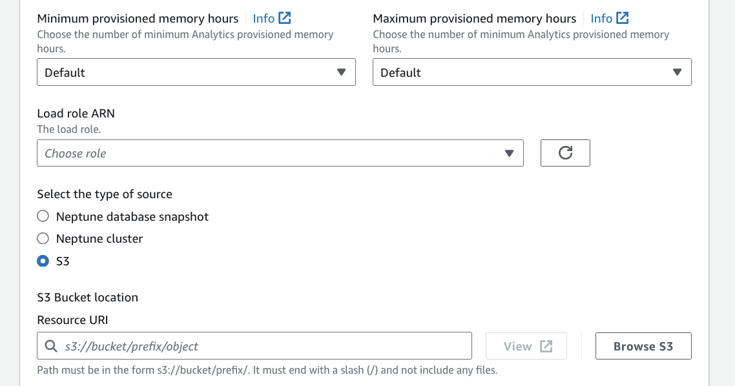Click the dropdown arrow on Choose role field

[510, 153]
